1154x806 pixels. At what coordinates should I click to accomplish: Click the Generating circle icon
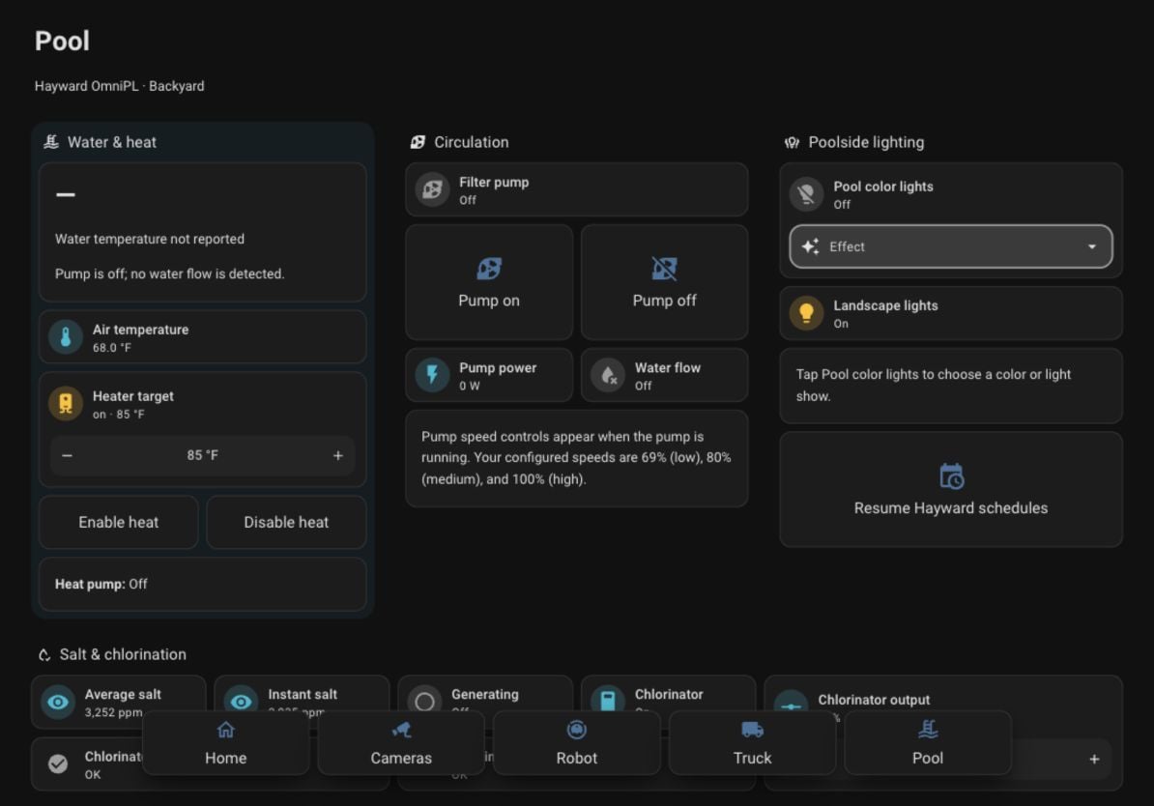424,702
